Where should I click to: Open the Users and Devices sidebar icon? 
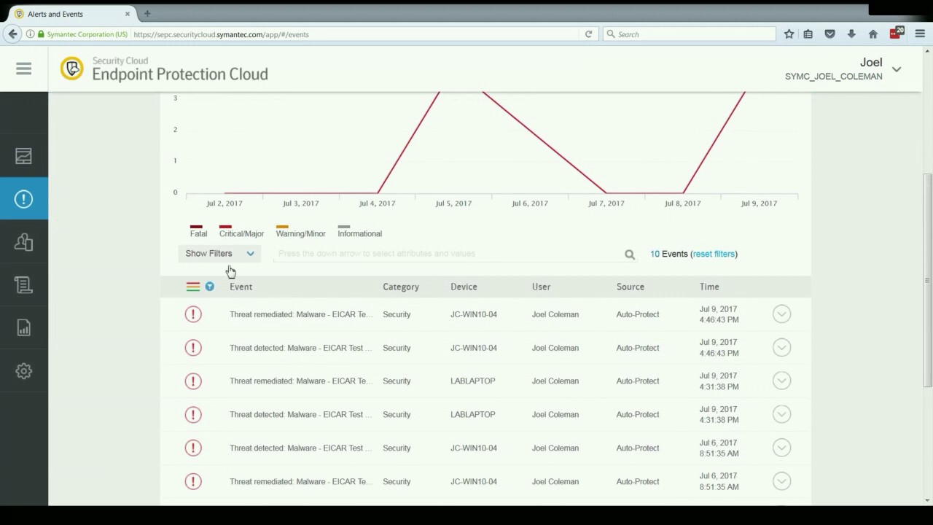pyautogui.click(x=24, y=242)
